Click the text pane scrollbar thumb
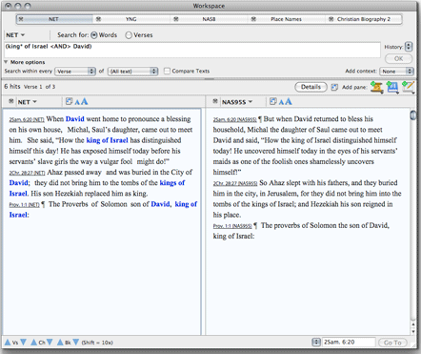This screenshot has height=354, width=421. pyautogui.click(x=413, y=115)
